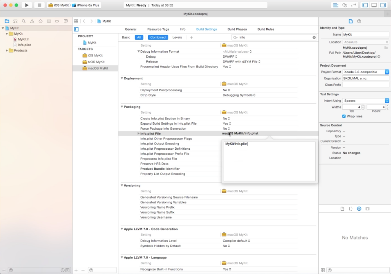The height and width of the screenshot is (274, 391).
Task: Show the Assistant editor
Action: click(x=345, y=5)
